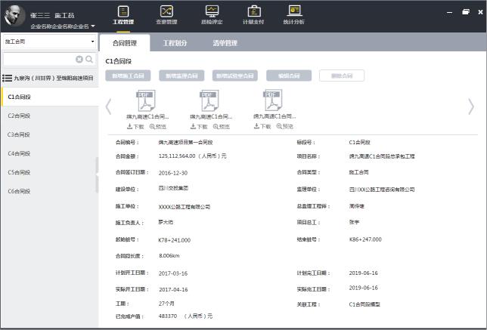This screenshot has width=487, height=330.
Task: Click contract amount value 125,112,564.00
Action: pos(177,156)
